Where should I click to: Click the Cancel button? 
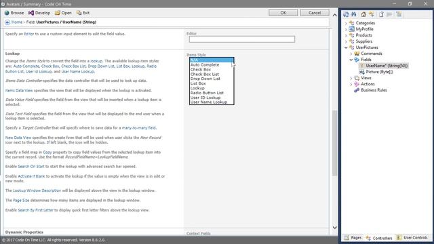(315, 13)
